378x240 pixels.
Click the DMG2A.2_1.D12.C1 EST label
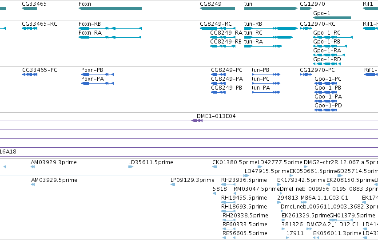(x=333, y=224)
